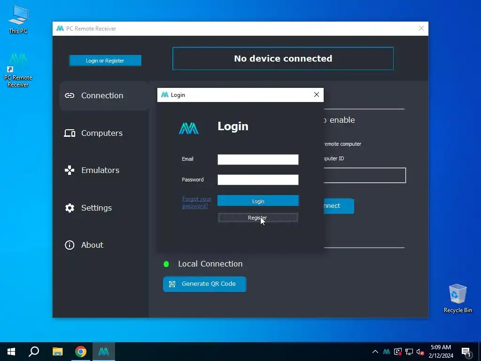This screenshot has width=481, height=361.
Task: Click the taskbar clock and date
Action: point(441,352)
